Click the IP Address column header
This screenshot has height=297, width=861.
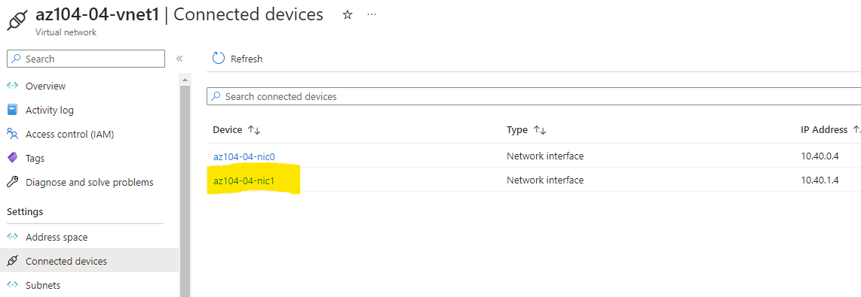point(824,130)
